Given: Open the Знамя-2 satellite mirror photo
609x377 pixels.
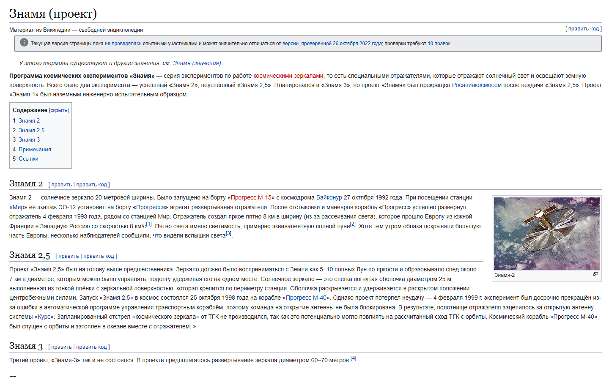Looking at the screenshot, I should point(547,233).
